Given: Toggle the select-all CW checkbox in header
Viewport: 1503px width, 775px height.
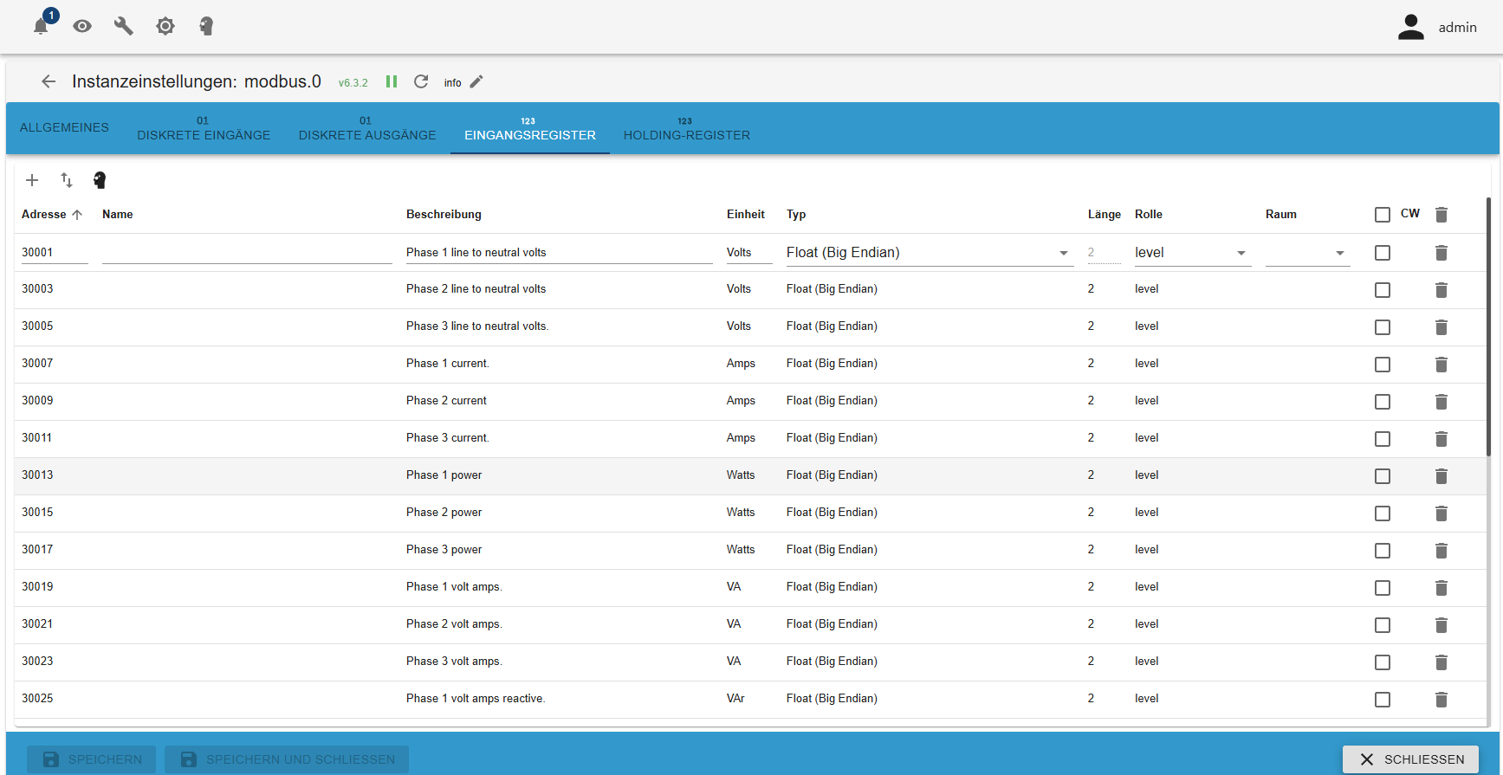Looking at the screenshot, I should (x=1382, y=215).
